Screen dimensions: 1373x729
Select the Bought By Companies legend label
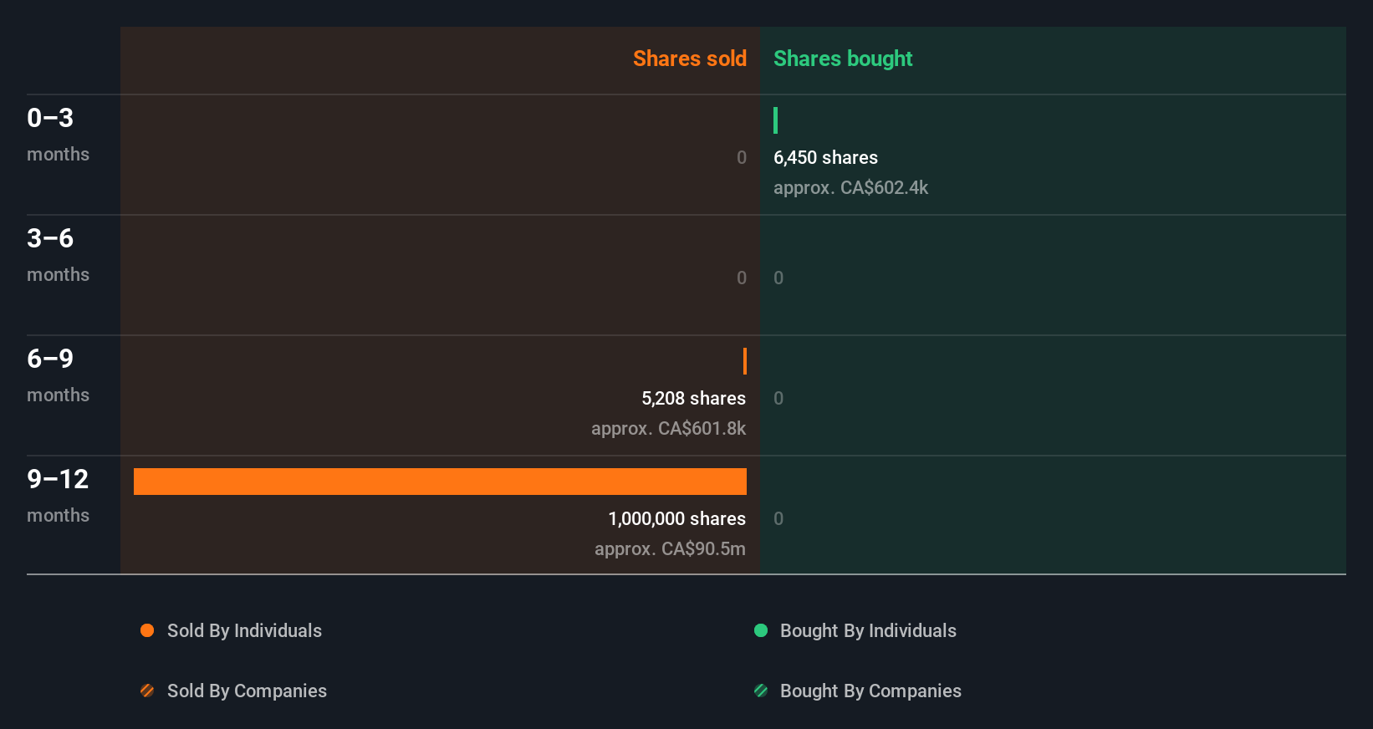click(870, 691)
